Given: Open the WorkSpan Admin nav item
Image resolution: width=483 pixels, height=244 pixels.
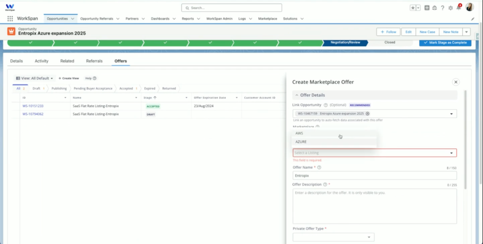Looking at the screenshot, I should tap(219, 19).
